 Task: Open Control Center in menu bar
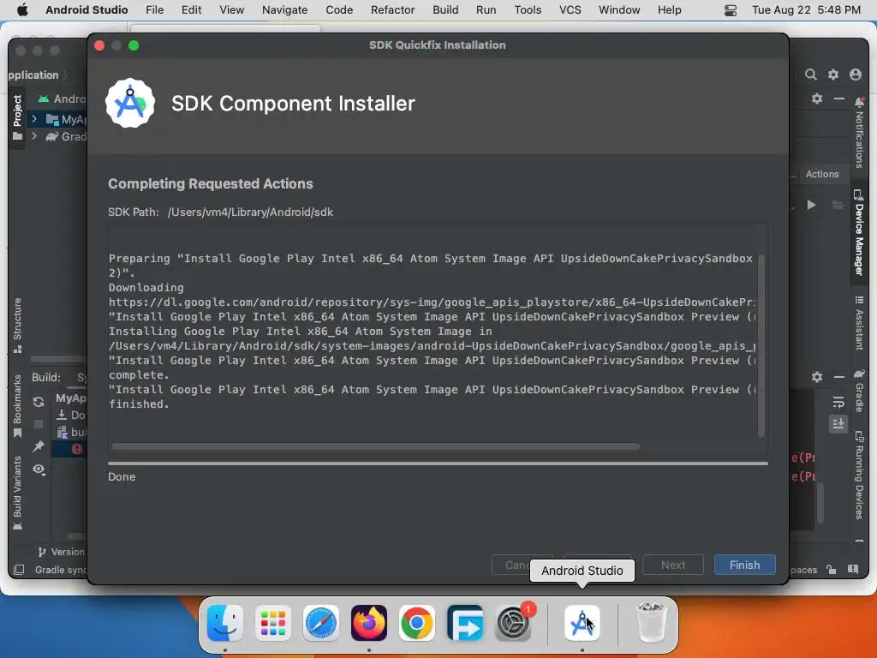[730, 10]
